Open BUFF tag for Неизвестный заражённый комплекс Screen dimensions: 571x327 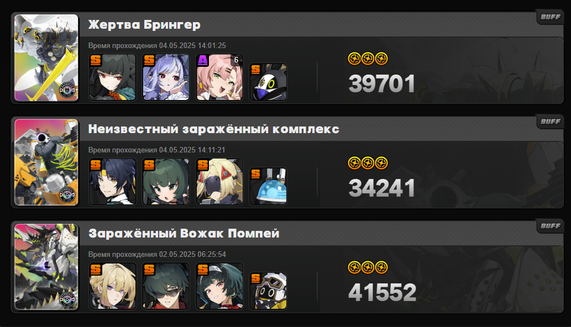tap(550, 122)
